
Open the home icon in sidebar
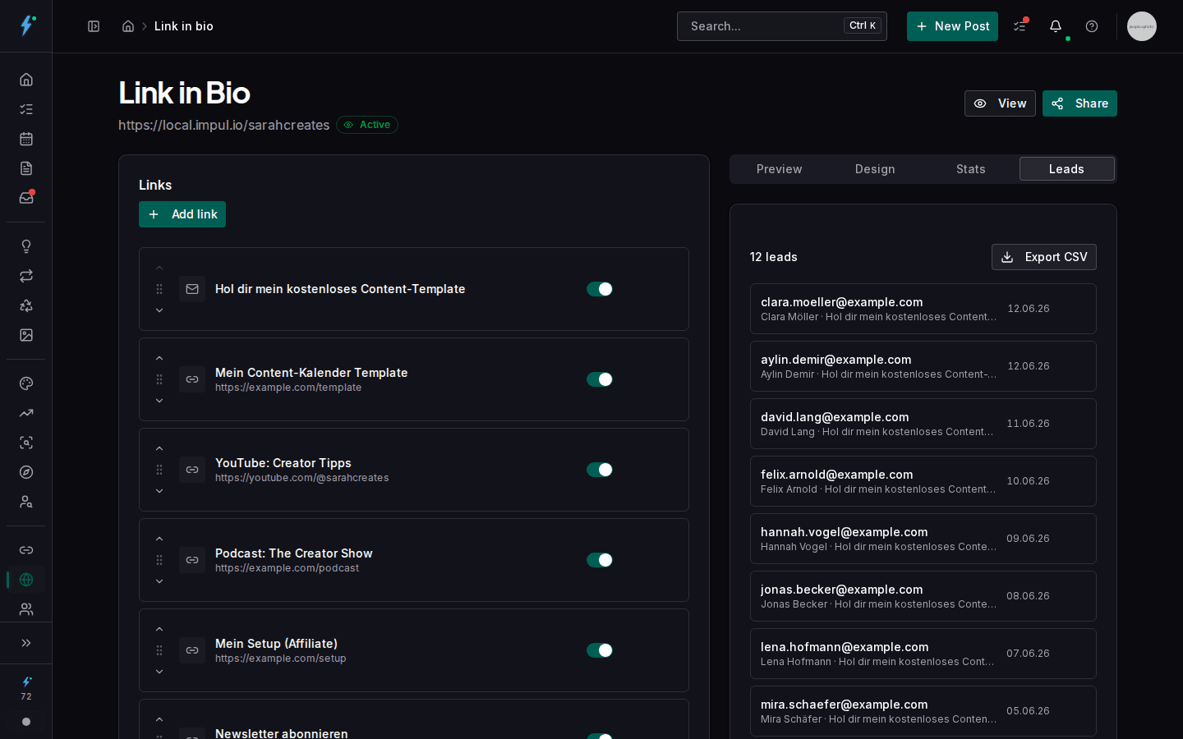[26, 80]
